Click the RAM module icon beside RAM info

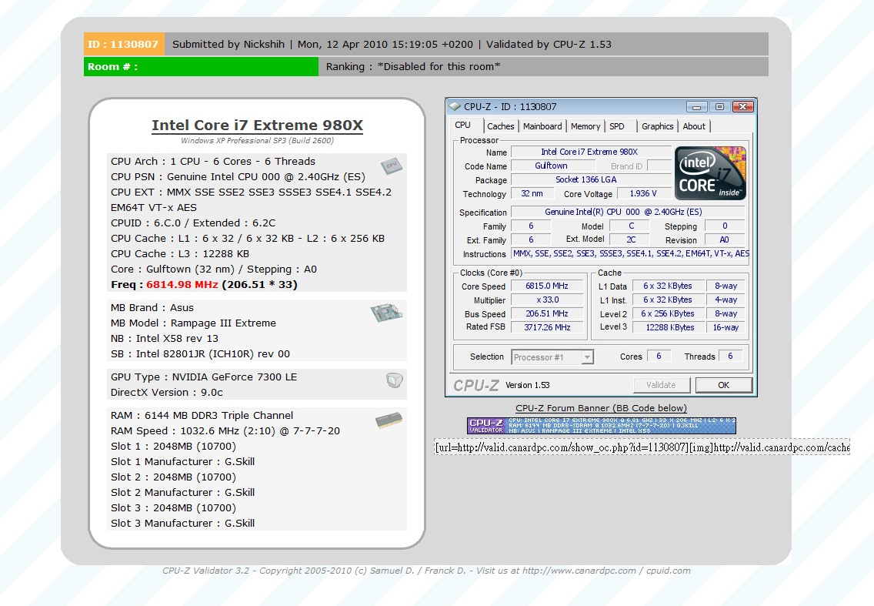click(x=389, y=420)
